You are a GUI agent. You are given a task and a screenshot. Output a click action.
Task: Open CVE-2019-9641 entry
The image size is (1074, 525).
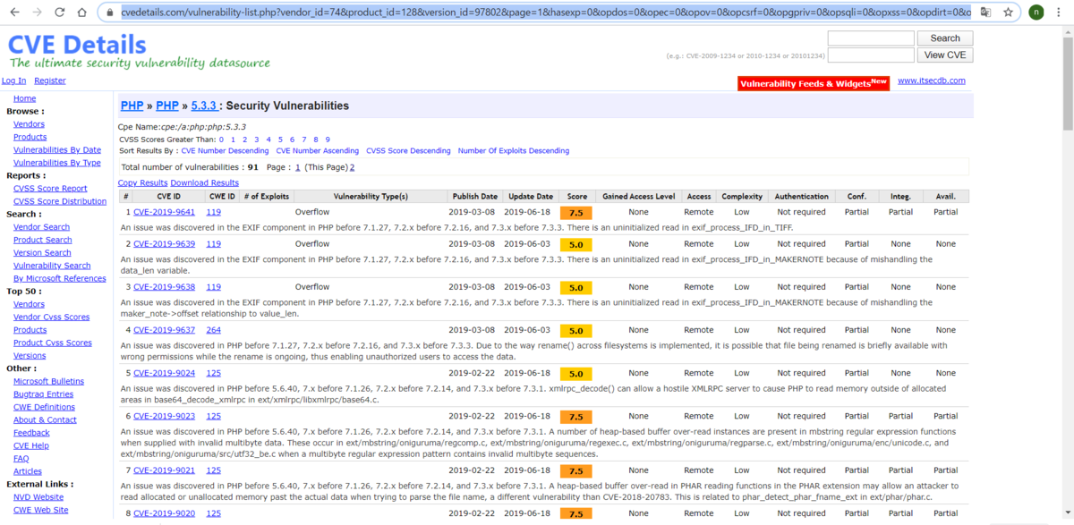pos(164,212)
